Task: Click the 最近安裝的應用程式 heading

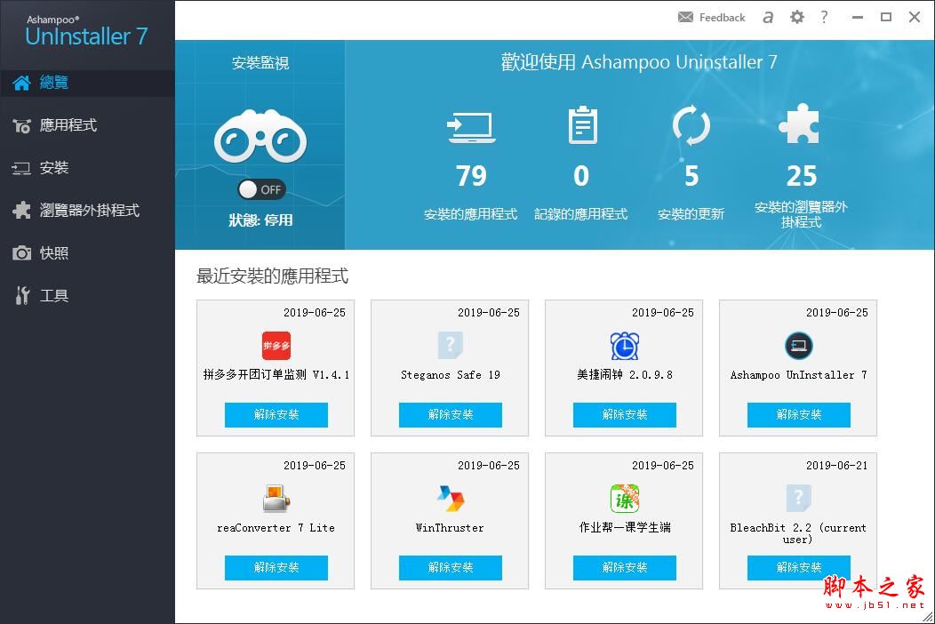Action: [273, 276]
